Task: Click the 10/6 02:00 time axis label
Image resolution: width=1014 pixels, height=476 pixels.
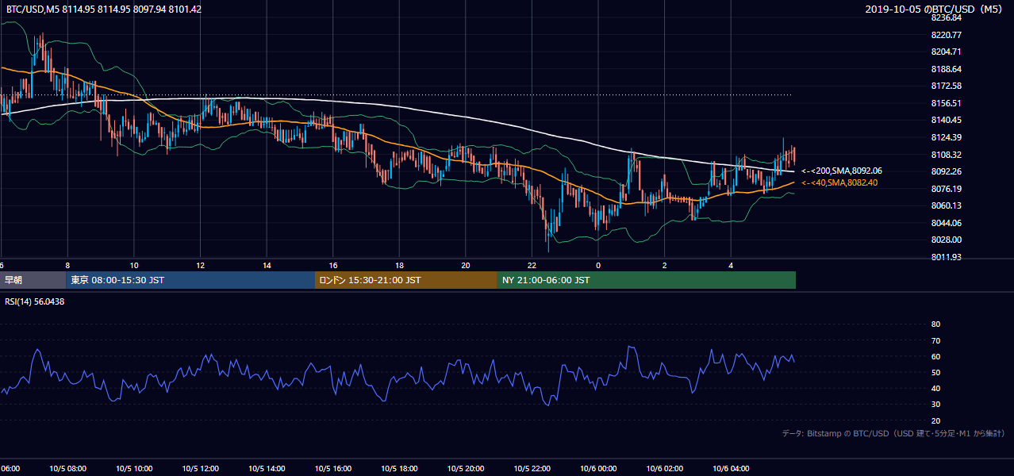Action: coord(664,469)
